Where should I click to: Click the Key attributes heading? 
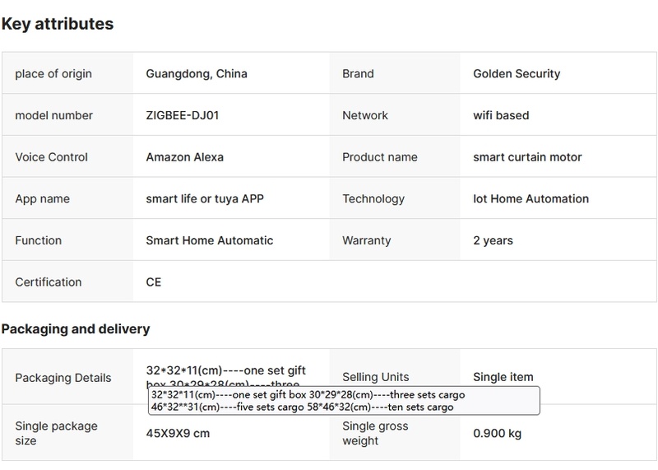(x=58, y=24)
